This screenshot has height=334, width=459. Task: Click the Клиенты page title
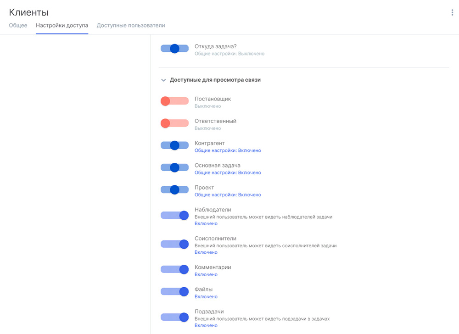(x=28, y=13)
